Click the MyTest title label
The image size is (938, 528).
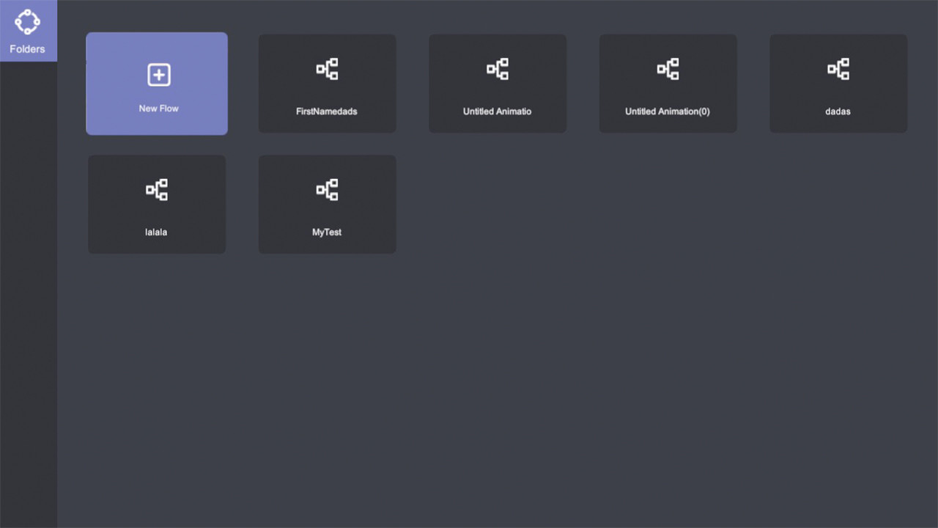click(x=327, y=232)
